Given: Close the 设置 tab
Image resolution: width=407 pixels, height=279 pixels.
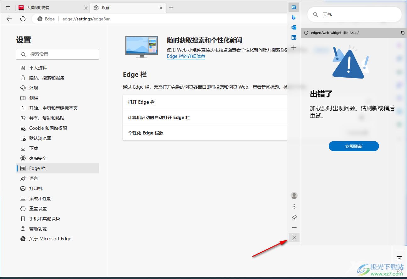Looking at the screenshot, I should point(161,8).
